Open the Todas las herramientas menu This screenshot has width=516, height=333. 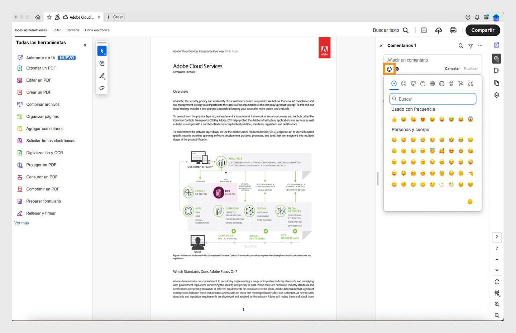tap(30, 30)
